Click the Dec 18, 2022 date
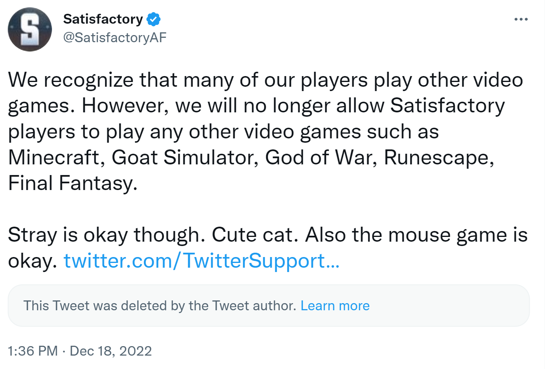Viewport: 545px width, 369px height. 111,351
